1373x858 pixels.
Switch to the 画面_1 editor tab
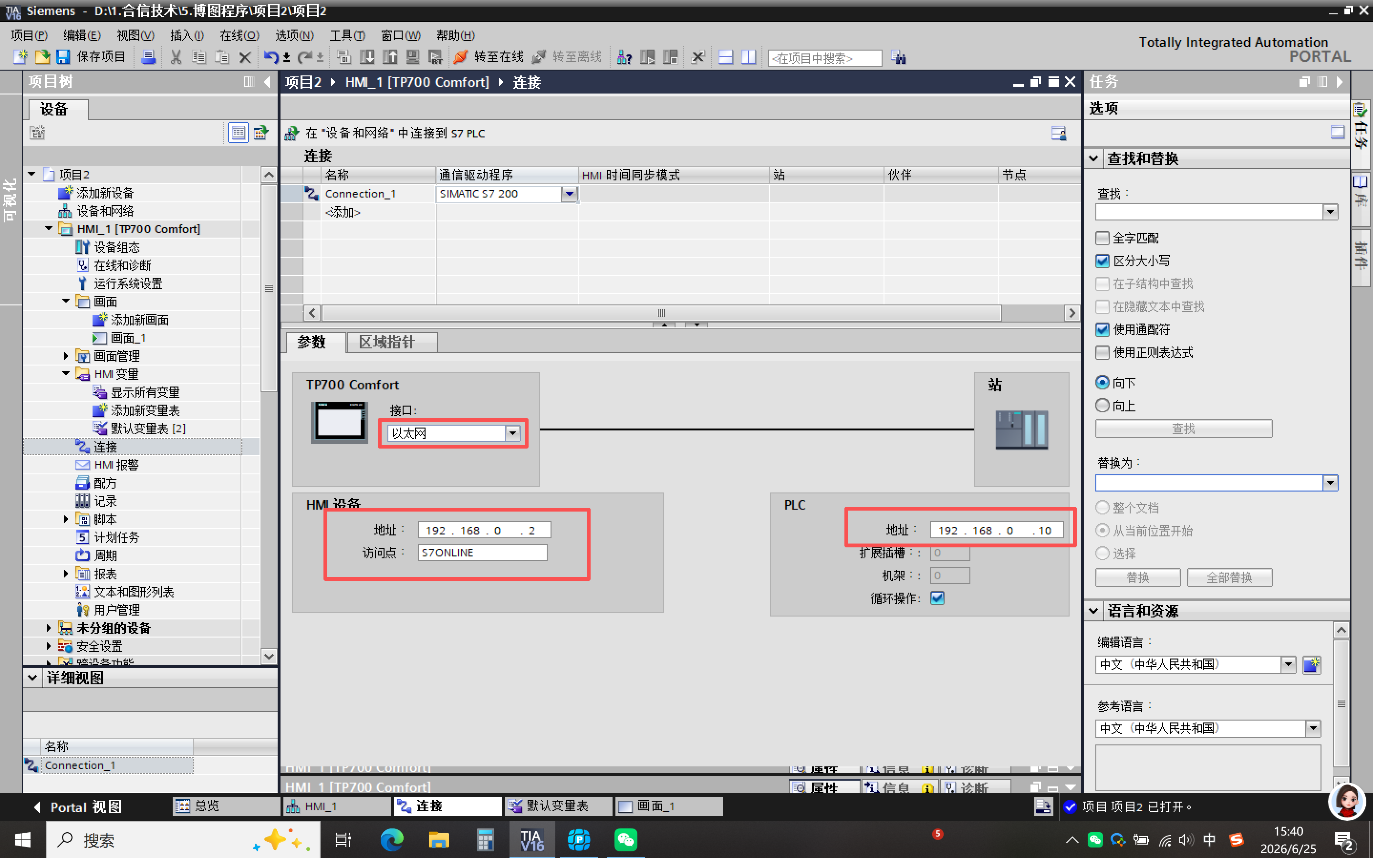click(x=669, y=806)
